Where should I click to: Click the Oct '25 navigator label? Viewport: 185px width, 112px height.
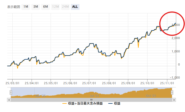151,96
